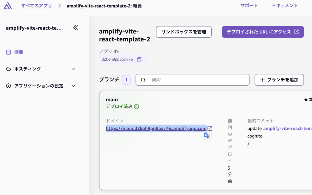Copy the app ID d2koh9pp8oxv76
The height and width of the screenshot is (195, 312).
tap(139, 59)
